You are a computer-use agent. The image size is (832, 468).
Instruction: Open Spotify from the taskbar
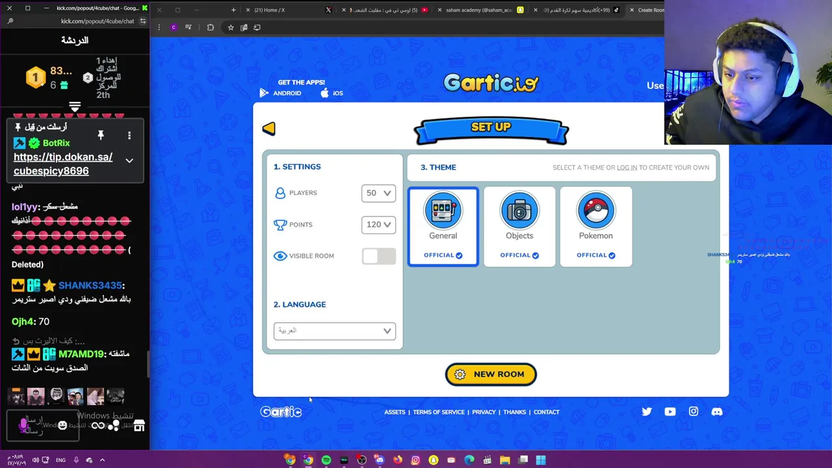[x=326, y=460]
